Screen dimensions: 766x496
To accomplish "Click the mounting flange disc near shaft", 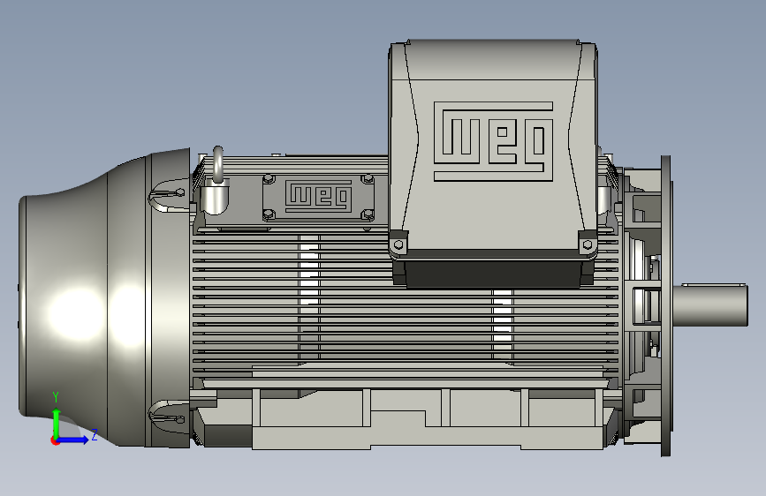I will pyautogui.click(x=666, y=306).
